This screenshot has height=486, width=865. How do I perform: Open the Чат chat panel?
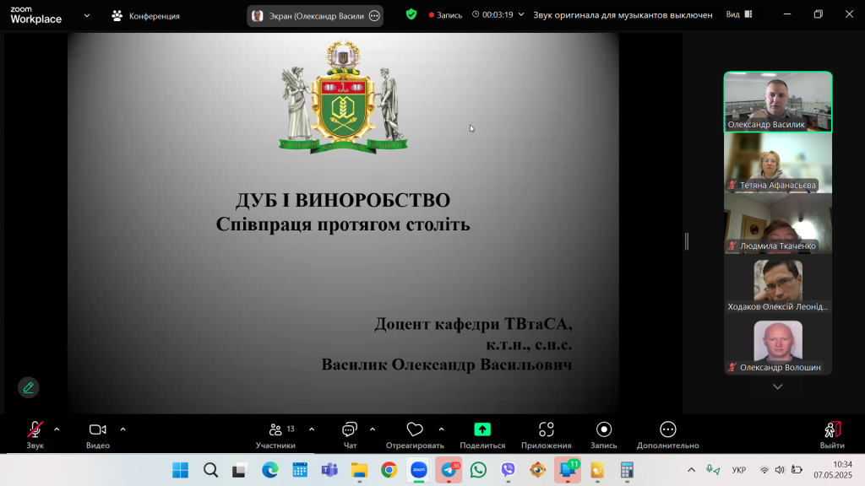[350, 435]
